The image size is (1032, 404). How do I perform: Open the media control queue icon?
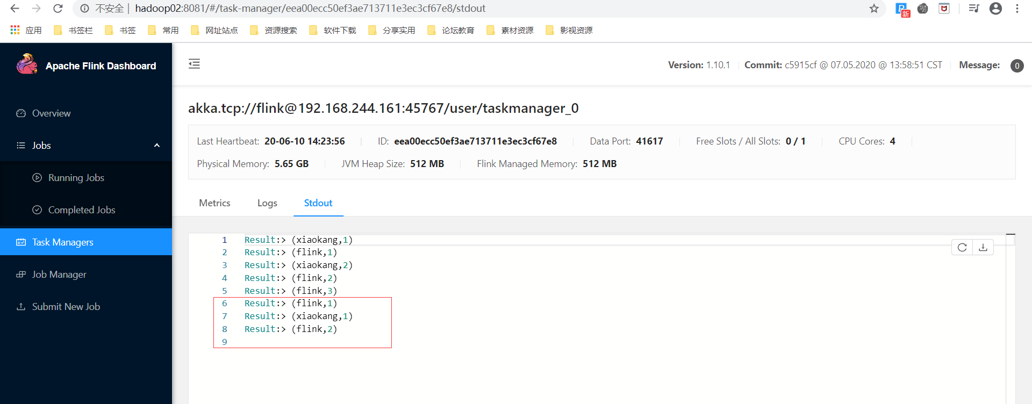click(974, 9)
